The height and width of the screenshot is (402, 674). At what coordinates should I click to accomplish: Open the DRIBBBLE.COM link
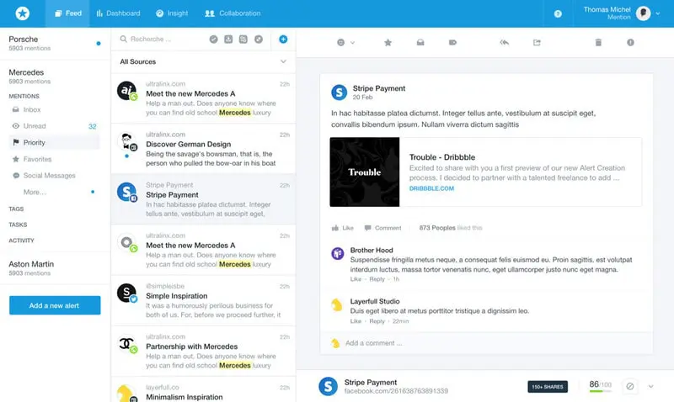pyautogui.click(x=431, y=188)
